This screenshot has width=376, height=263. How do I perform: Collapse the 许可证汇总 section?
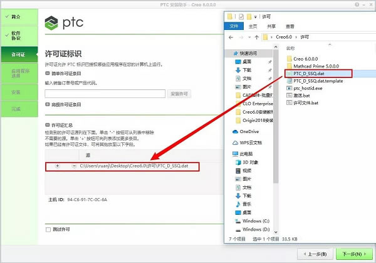[x=47, y=125]
